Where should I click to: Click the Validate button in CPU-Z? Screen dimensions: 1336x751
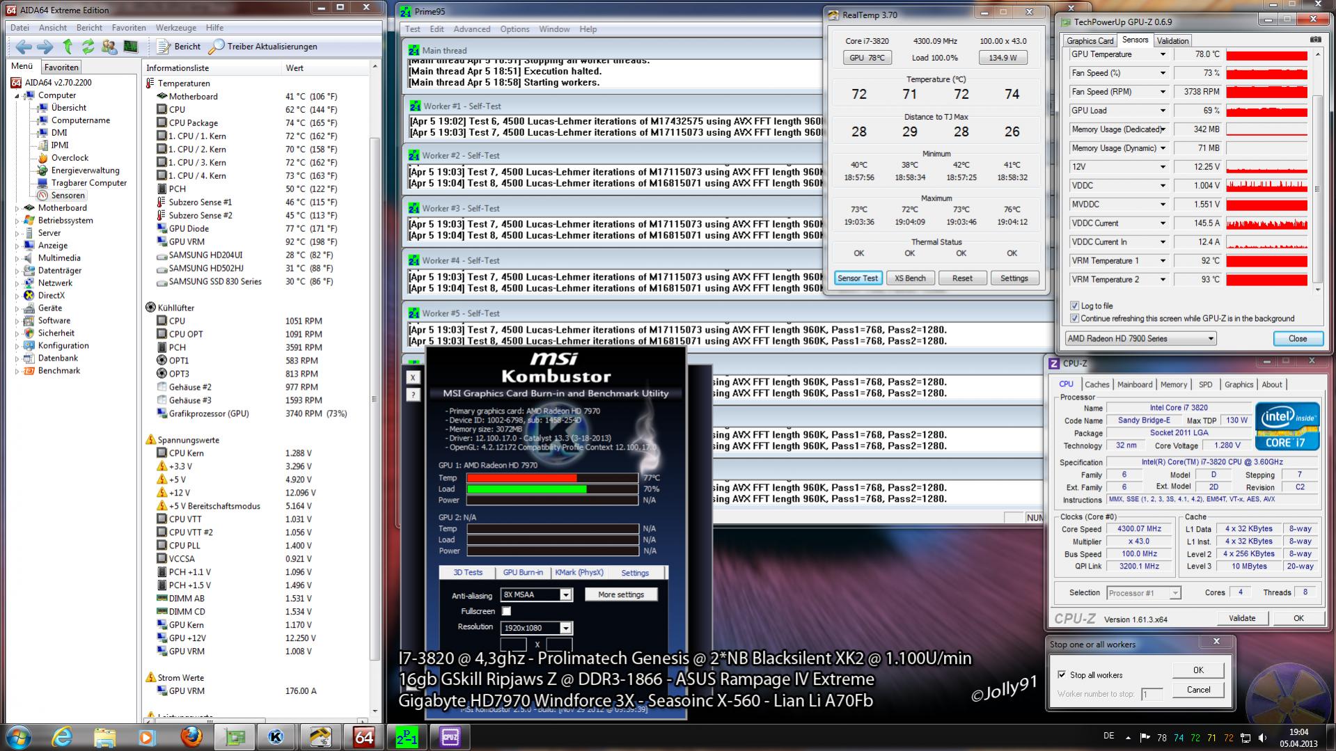(1242, 618)
